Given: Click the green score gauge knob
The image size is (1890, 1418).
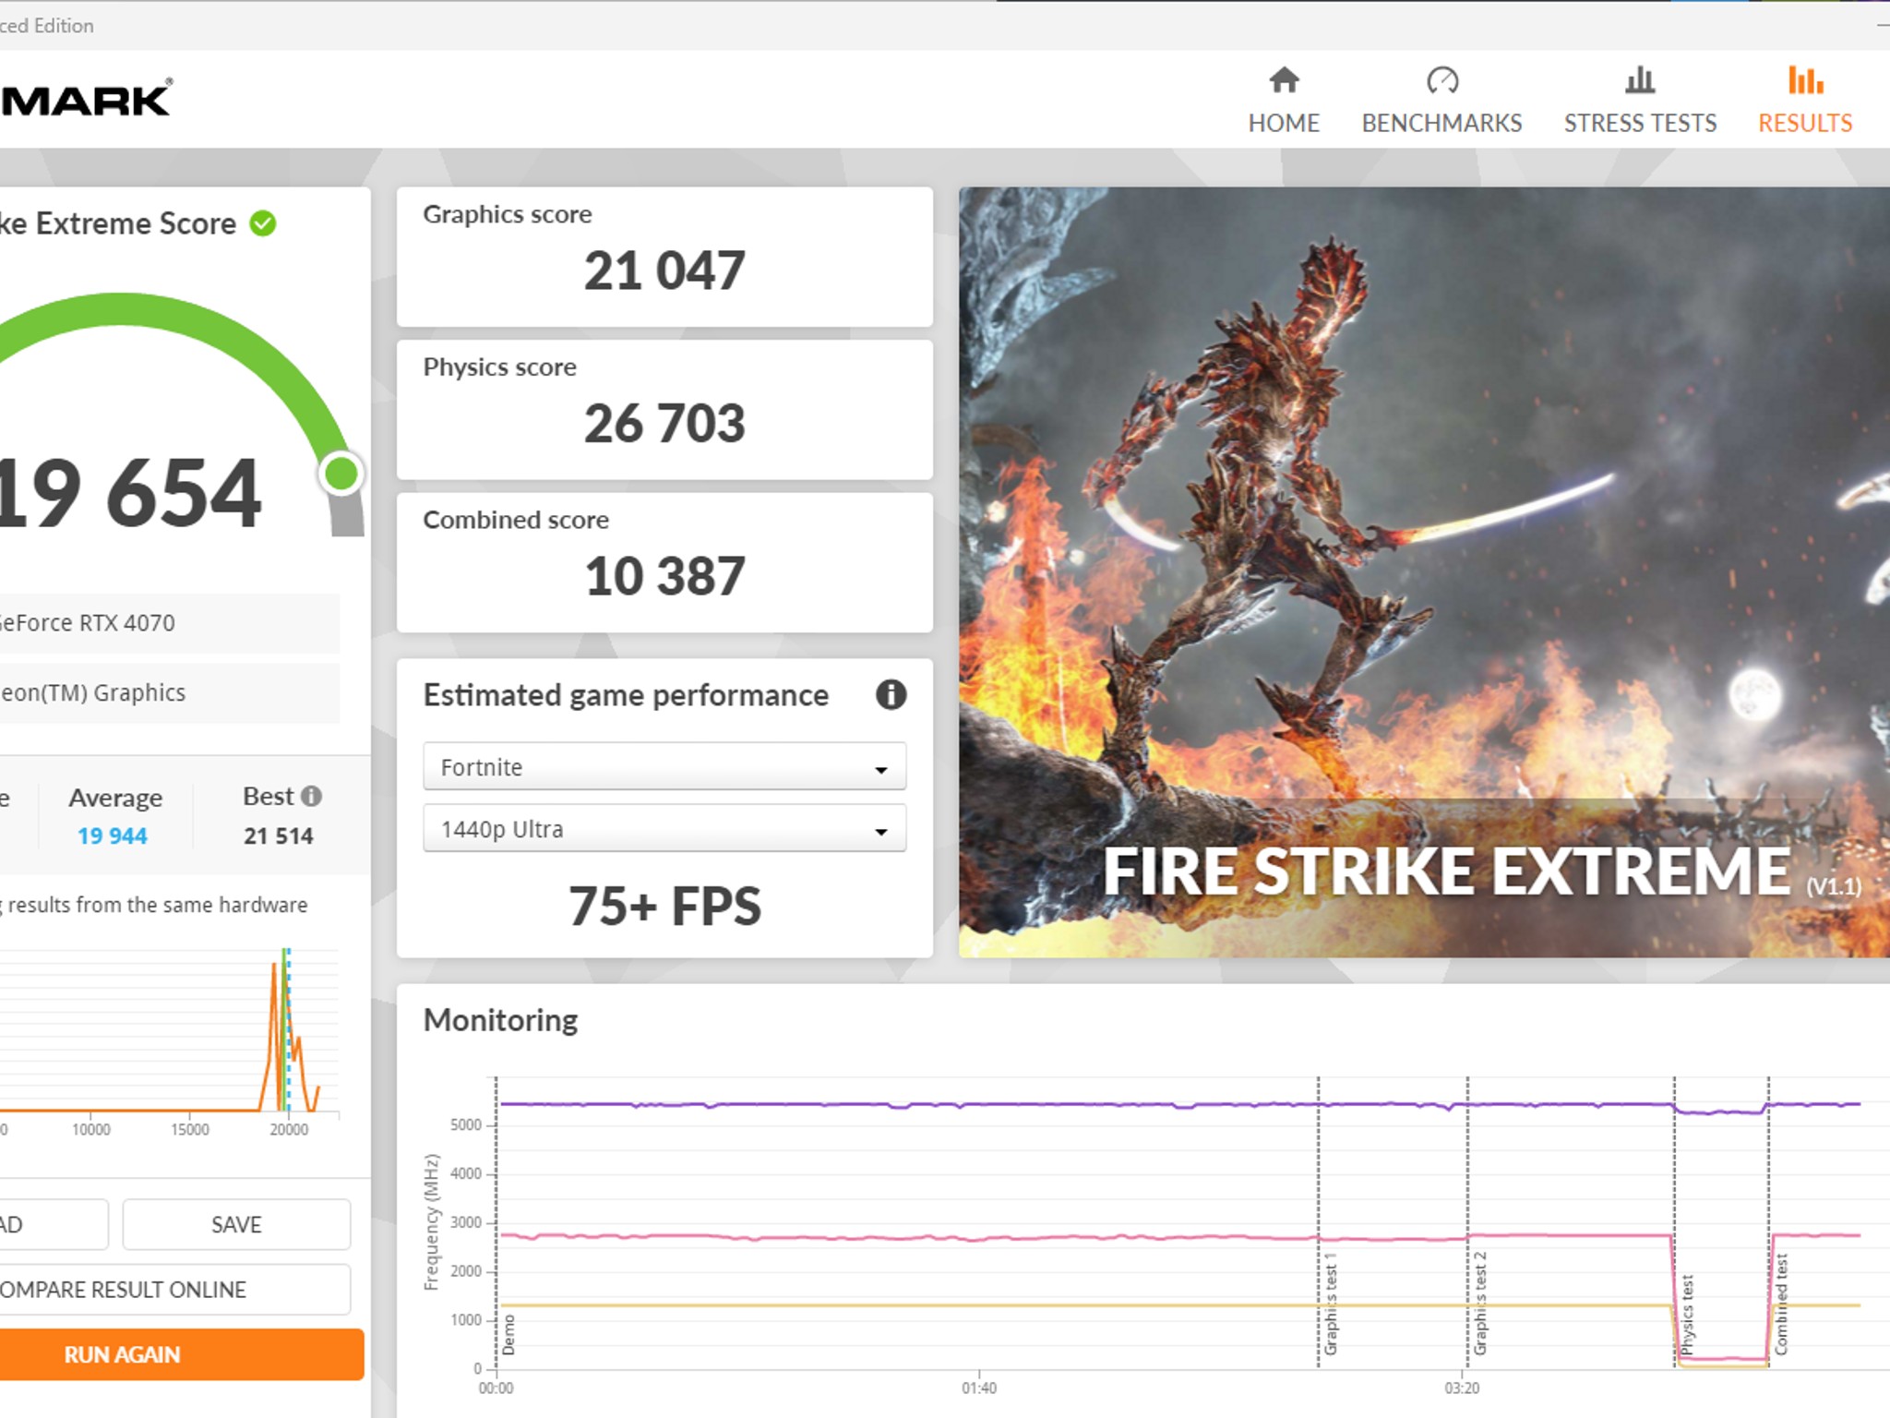Looking at the screenshot, I should click(x=341, y=474).
